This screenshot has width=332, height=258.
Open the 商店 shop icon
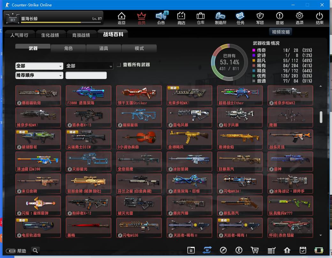181,18
